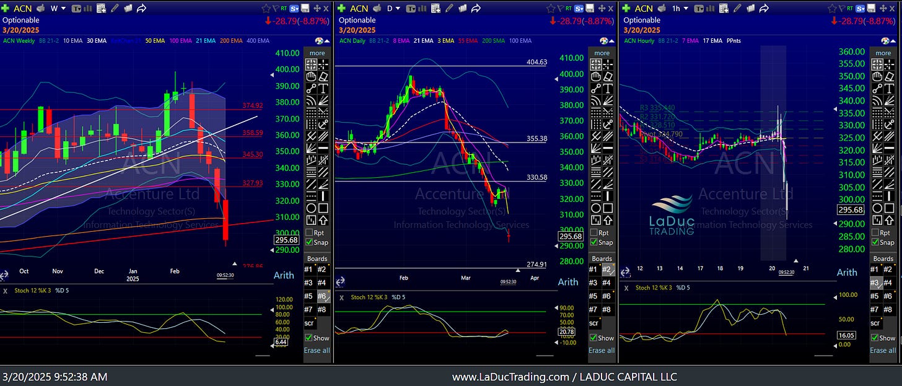
Task: Switch to board #3 in hourly chart
Action: click(x=876, y=283)
